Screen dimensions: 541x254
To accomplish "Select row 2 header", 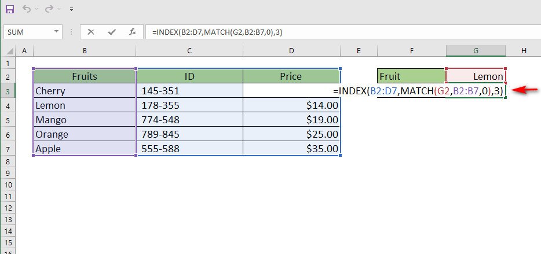I will click(8, 76).
